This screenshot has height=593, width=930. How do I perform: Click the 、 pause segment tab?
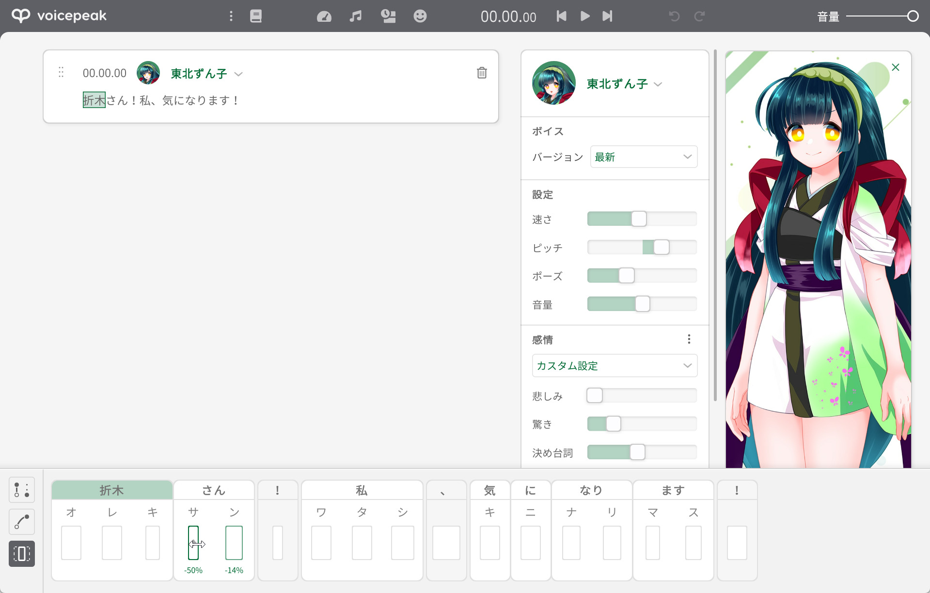(x=446, y=490)
